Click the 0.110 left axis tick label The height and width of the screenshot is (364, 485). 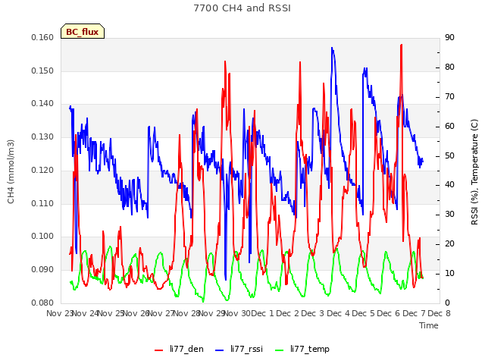[42, 204]
